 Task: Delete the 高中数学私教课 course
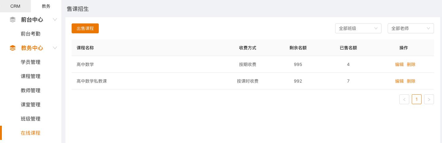411,81
